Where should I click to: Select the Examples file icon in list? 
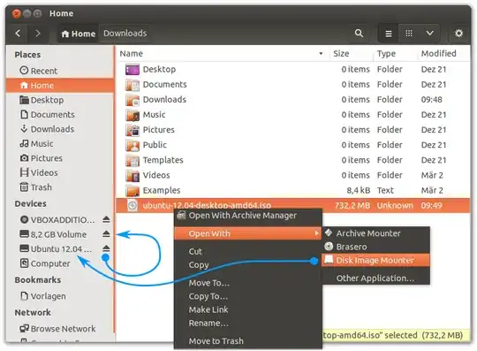click(x=132, y=190)
